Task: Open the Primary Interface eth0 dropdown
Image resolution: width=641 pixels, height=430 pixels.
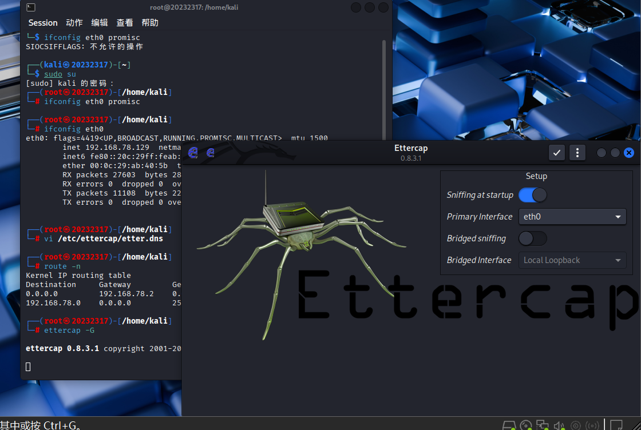Action: click(x=572, y=217)
